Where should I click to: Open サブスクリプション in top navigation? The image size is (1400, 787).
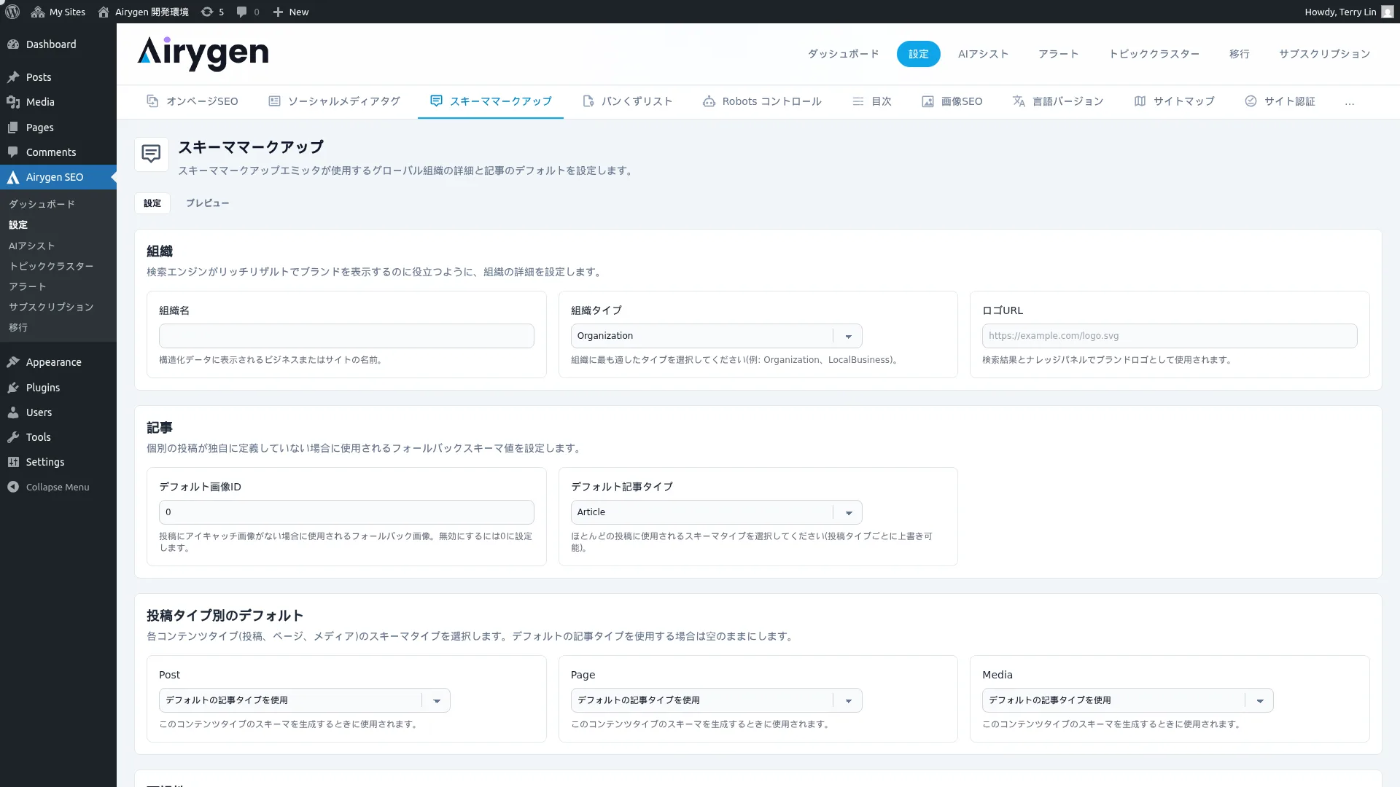(1324, 54)
